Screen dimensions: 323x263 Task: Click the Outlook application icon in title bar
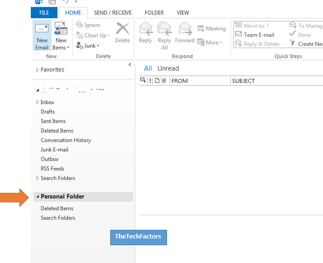point(39,2)
